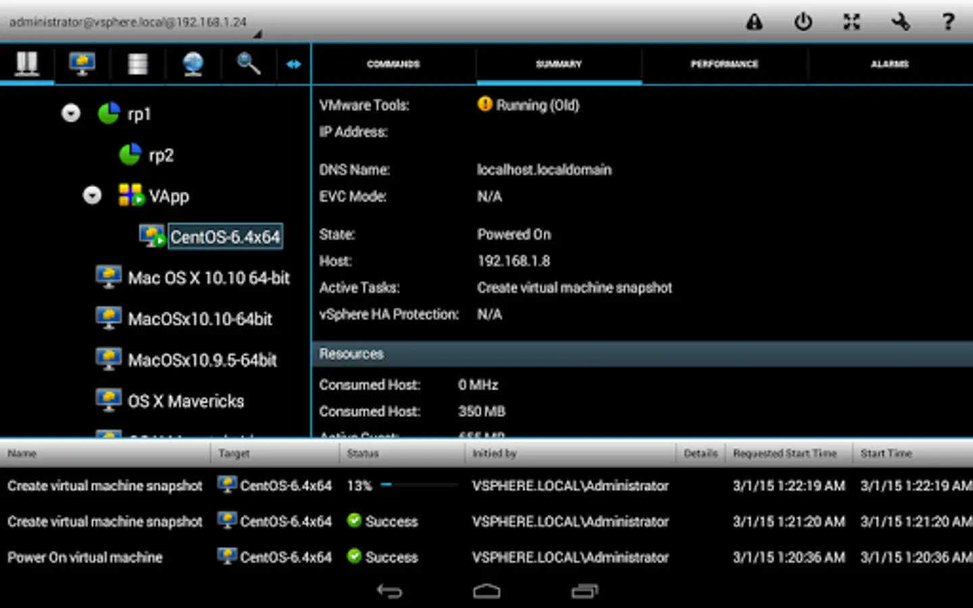The width and height of the screenshot is (973, 608).
Task: Click the CentOS-6.4x64 VM icon in tree
Action: [152, 236]
